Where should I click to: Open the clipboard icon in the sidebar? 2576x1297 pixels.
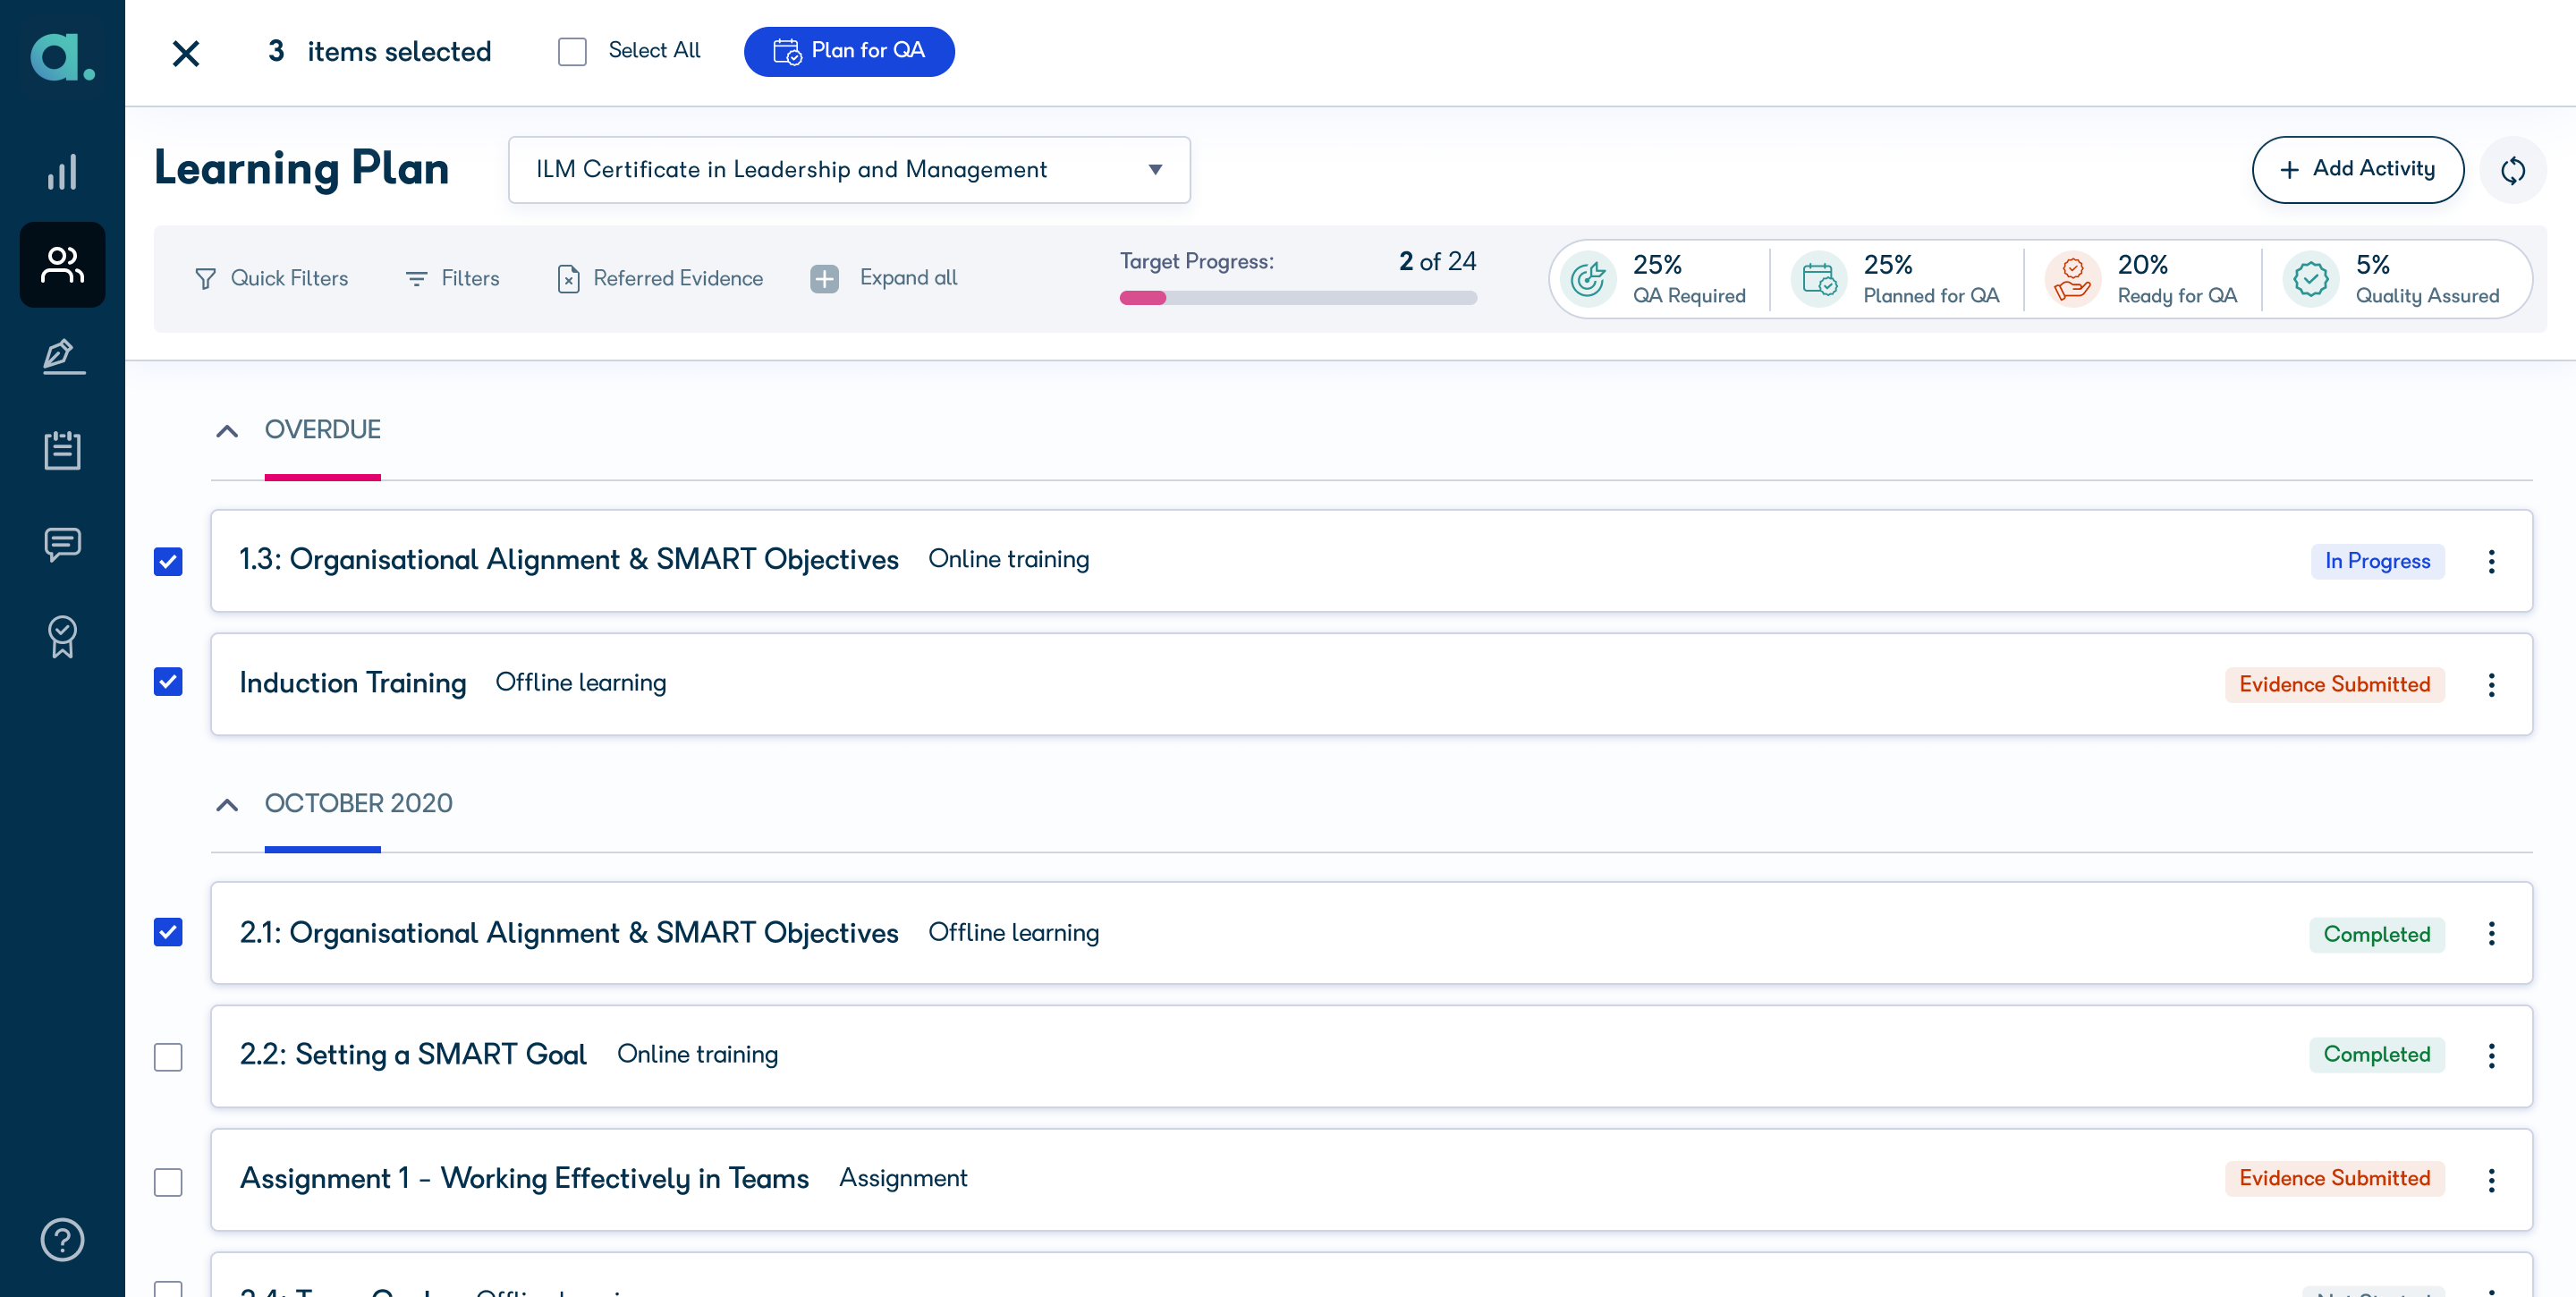pos(62,450)
